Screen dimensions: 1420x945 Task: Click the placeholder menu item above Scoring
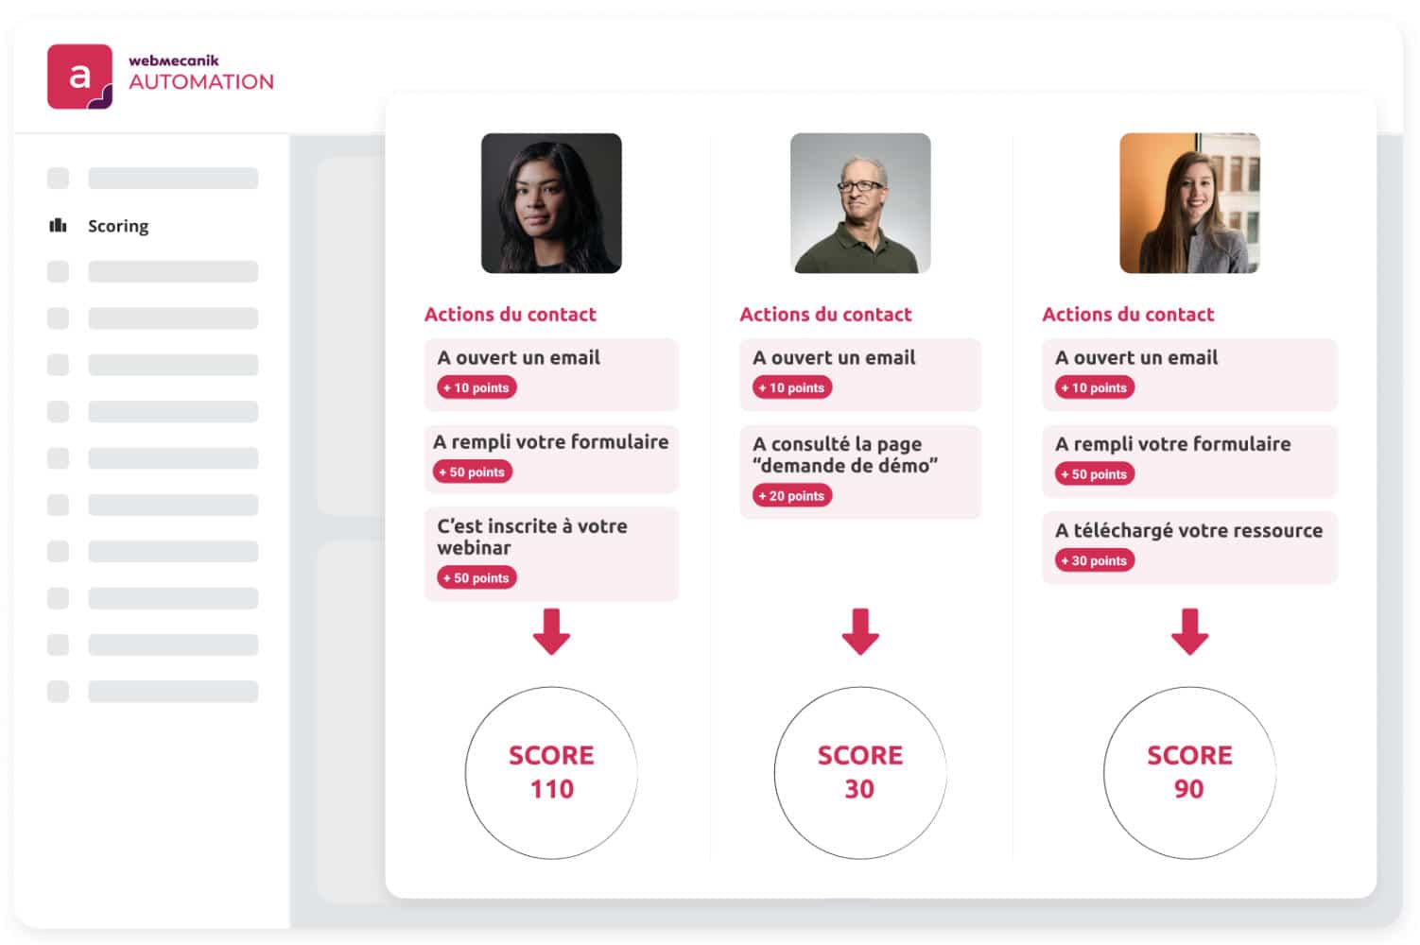(173, 179)
